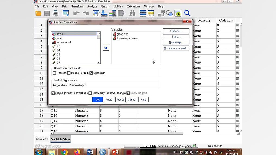Open the Analyze menu

[92, 6]
